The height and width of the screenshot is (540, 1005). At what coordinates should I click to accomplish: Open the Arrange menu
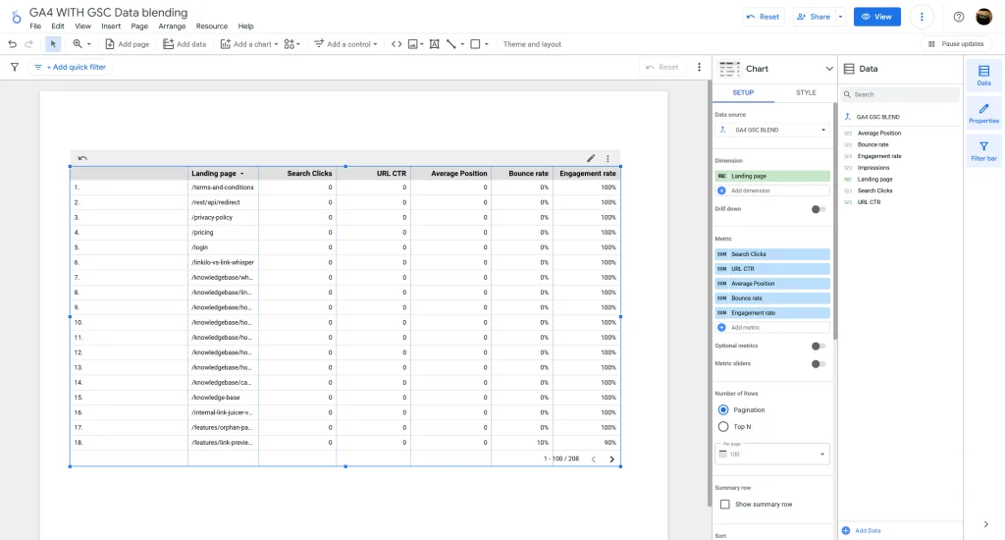coord(172,27)
